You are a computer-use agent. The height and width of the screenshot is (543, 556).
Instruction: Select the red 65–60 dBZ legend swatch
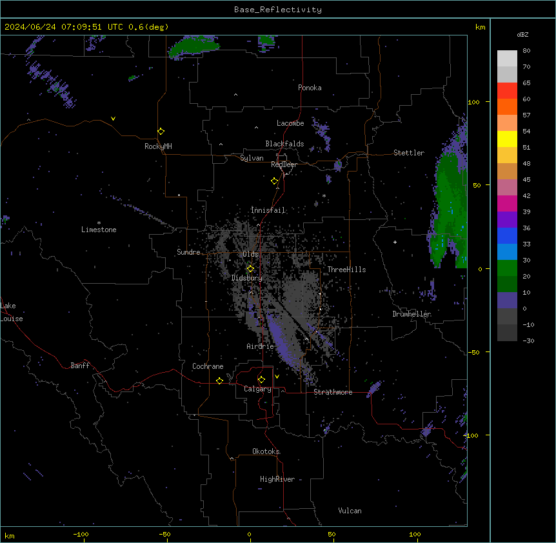pyautogui.click(x=507, y=90)
